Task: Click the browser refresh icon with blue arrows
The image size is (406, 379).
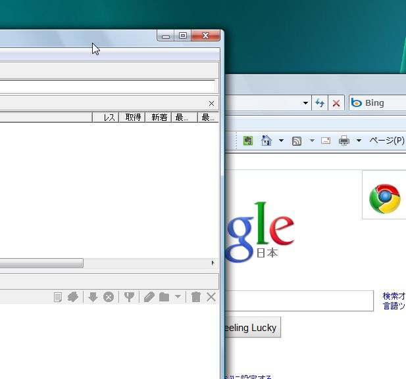Action: pos(320,103)
